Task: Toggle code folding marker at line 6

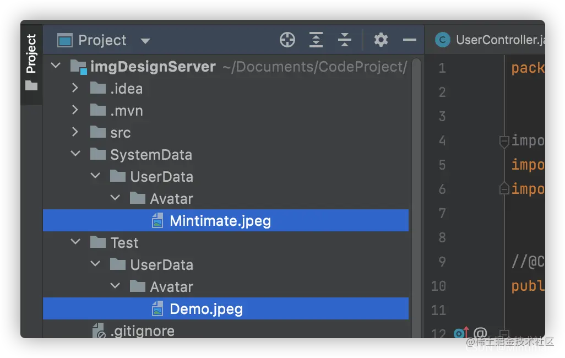Action: tap(504, 188)
